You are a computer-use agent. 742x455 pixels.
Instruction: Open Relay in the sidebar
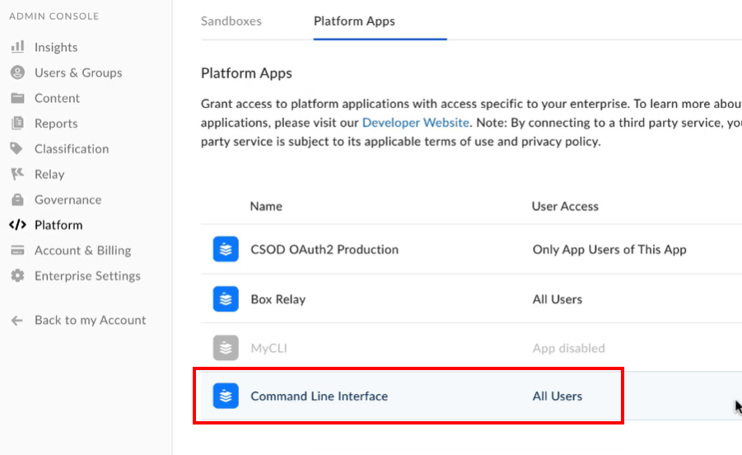point(49,174)
